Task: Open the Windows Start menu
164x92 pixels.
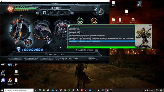Action: point(2,90)
